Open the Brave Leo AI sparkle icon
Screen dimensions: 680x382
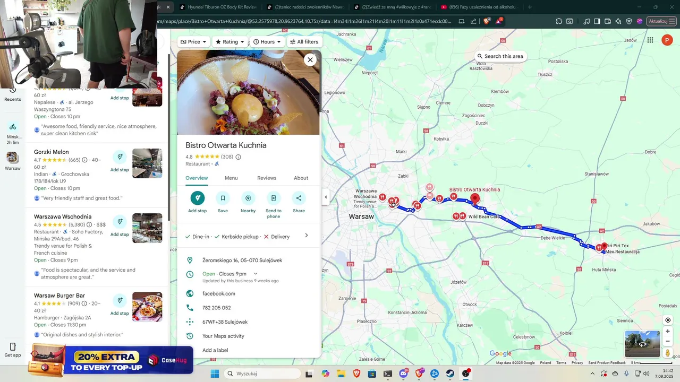click(x=618, y=21)
